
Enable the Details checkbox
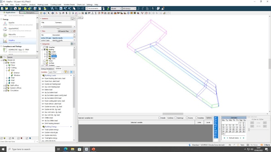point(159,118)
